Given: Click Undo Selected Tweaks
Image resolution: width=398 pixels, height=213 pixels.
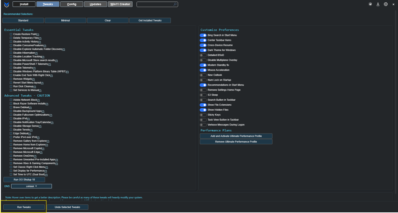Looking at the screenshot, I should 67,207.
